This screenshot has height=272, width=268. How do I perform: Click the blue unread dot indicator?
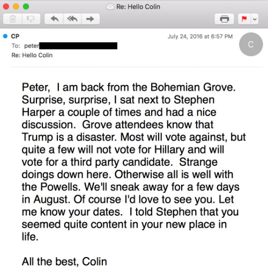click(x=5, y=36)
